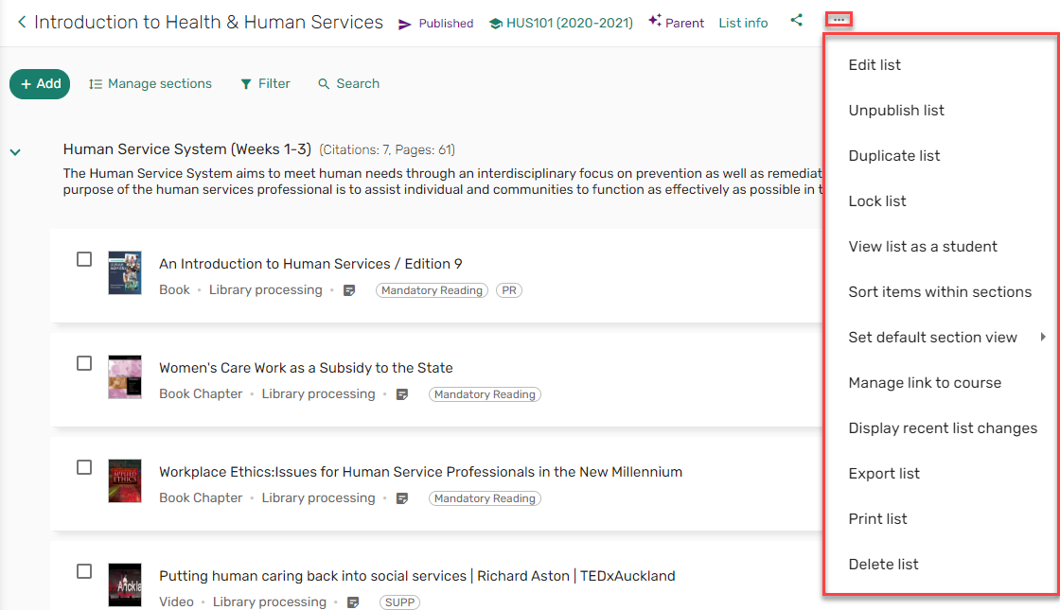This screenshot has height=610, width=1060.
Task: Select Sort items within sections
Action: [941, 292]
